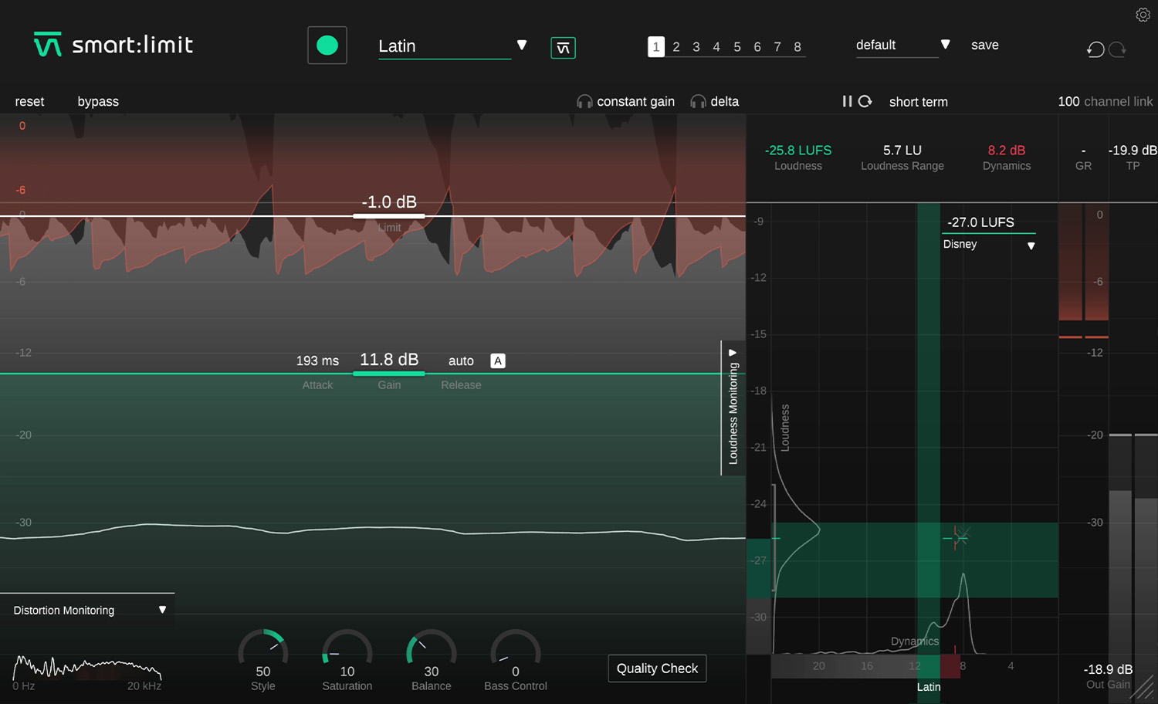The height and width of the screenshot is (704, 1158).
Task: Open the Latin profile dropdown
Action: click(452, 46)
